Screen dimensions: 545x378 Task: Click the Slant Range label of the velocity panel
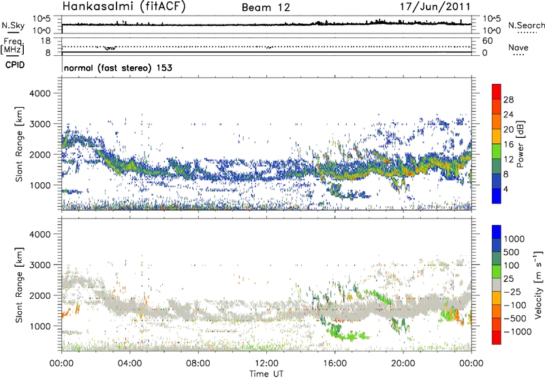(x=19, y=285)
